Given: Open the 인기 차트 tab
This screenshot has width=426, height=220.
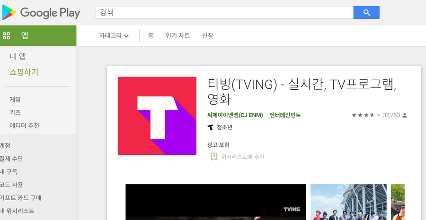Looking at the screenshot, I should click(x=177, y=35).
